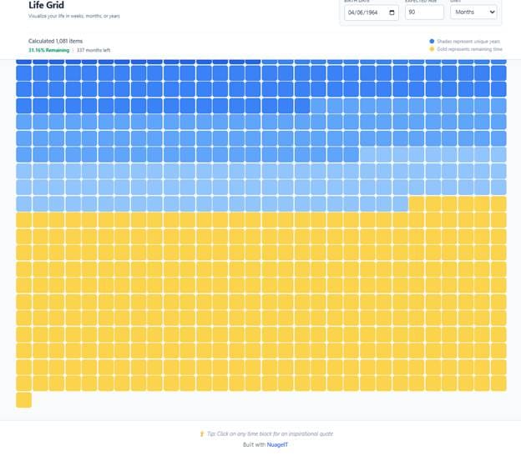
Task: Click the last light-blue block before gold begins
Action: [x=400, y=203]
